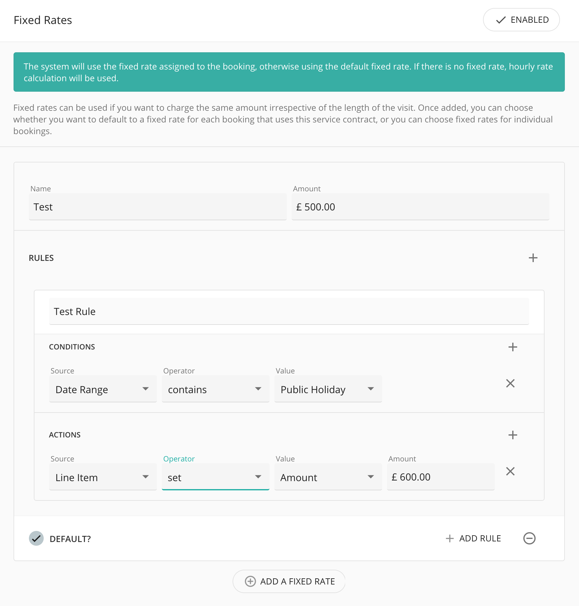Open the action Operator dropdown showing set

coord(215,477)
